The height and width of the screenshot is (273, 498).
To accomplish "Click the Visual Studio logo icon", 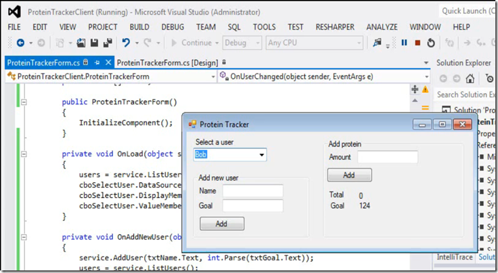I will click(14, 12).
